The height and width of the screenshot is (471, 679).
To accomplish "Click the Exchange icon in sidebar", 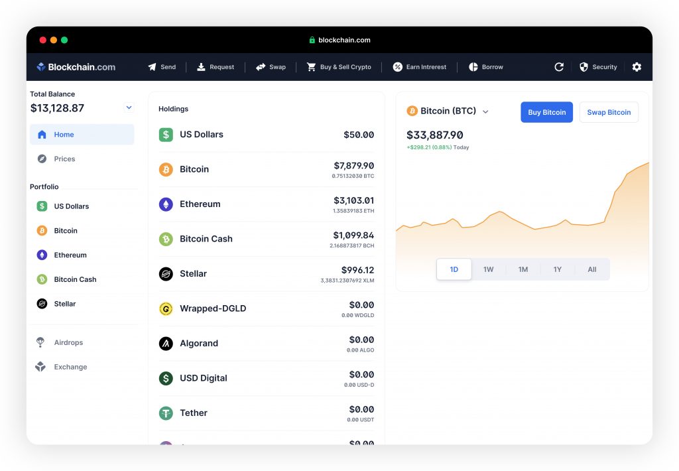I will [x=40, y=367].
